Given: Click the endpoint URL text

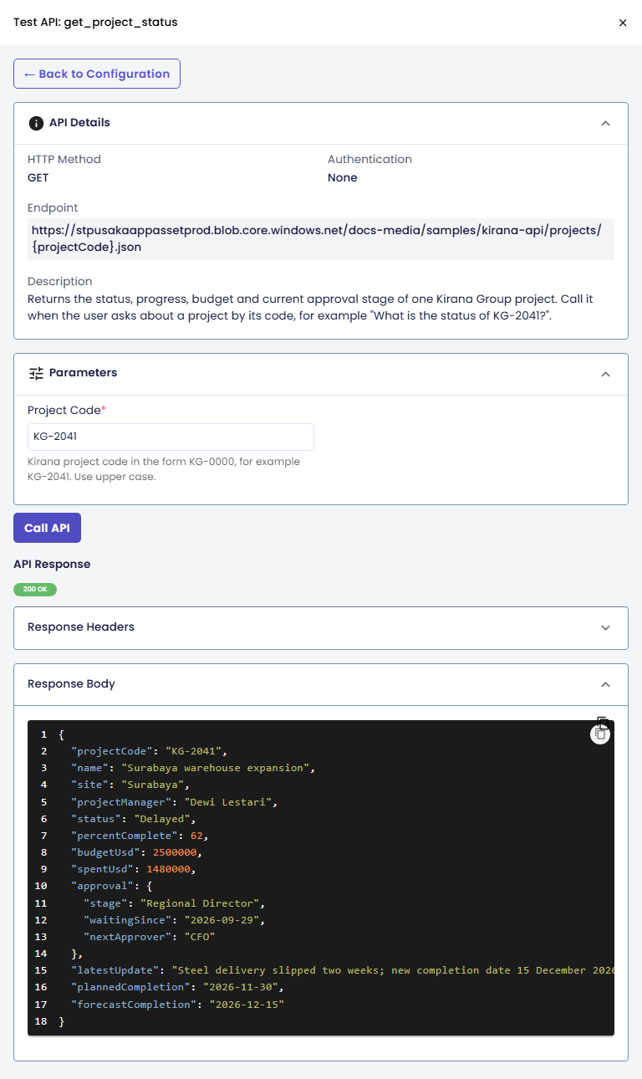Looking at the screenshot, I should pos(321,239).
